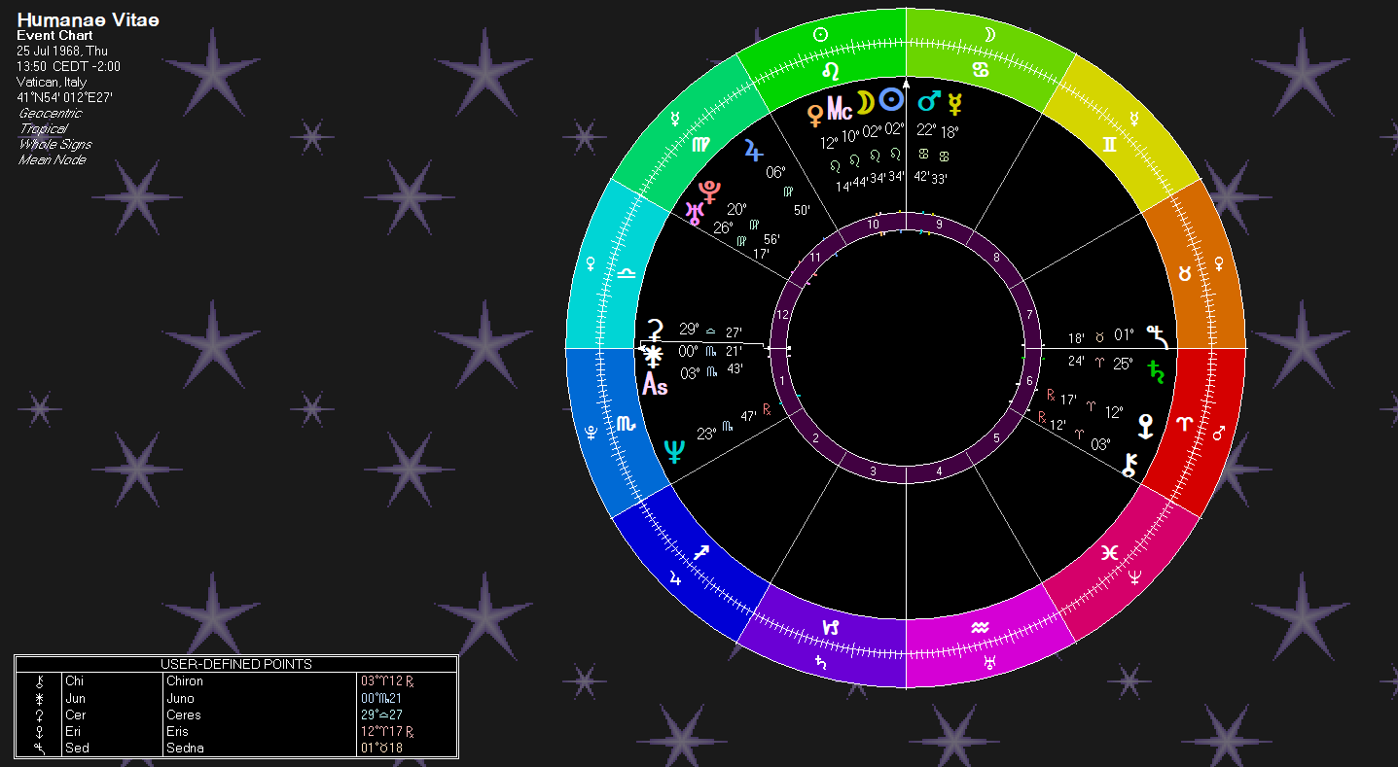This screenshot has height=767, width=1398.
Task: Click the "Ceres" row name in the points table
Action: pyautogui.click(x=184, y=715)
